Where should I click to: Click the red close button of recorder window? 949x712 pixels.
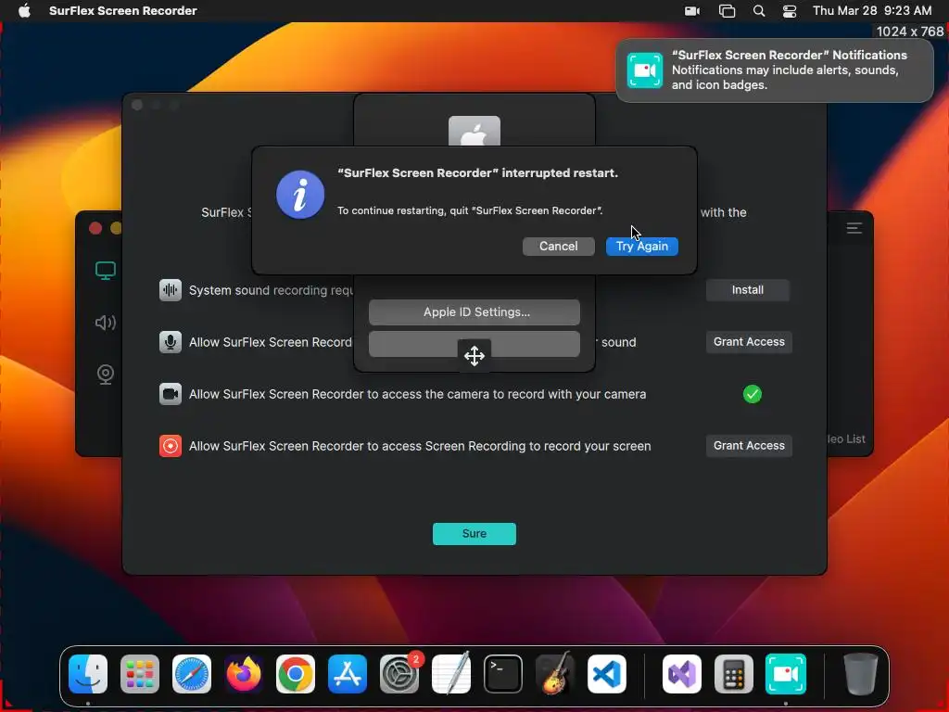tap(95, 228)
